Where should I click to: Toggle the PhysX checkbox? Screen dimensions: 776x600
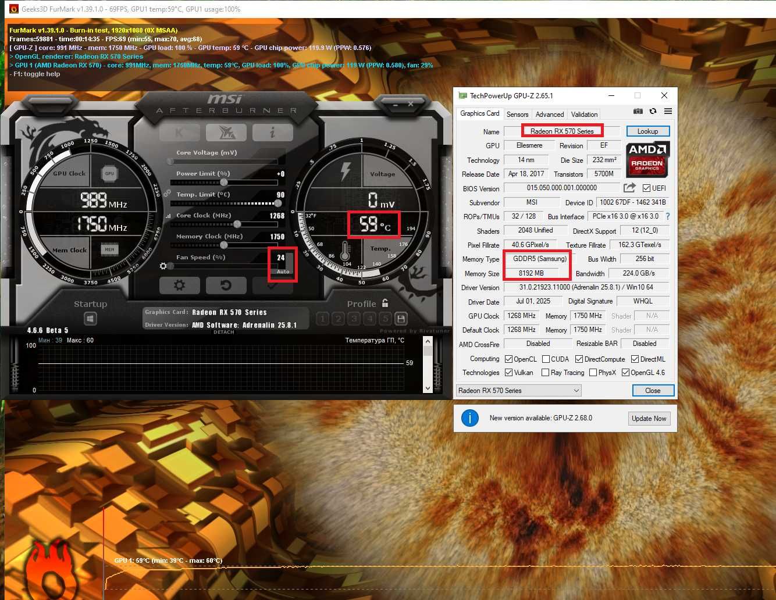tap(593, 373)
